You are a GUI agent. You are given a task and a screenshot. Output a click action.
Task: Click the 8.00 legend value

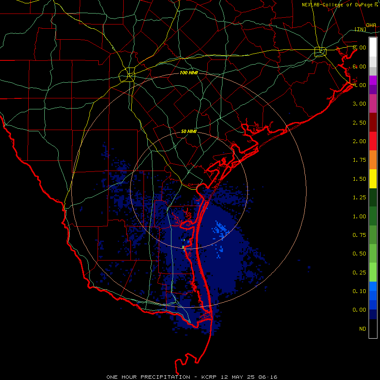pos(359,47)
